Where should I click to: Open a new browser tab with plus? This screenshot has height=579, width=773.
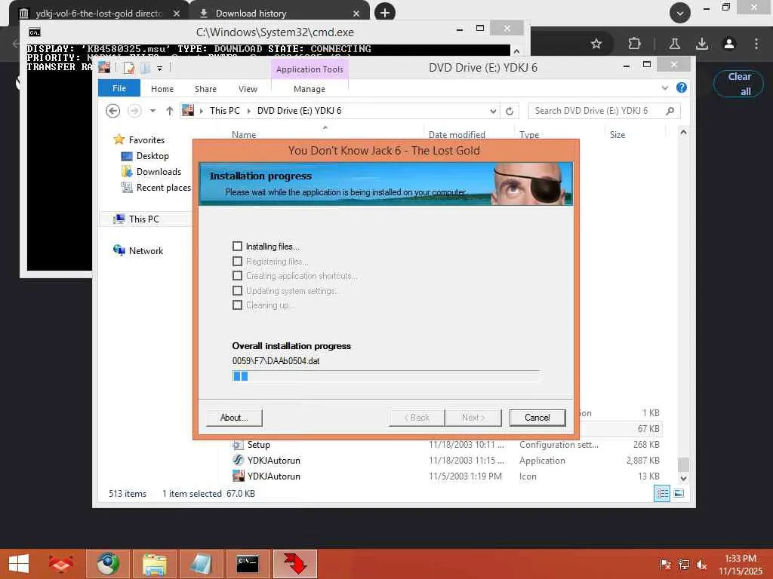click(385, 12)
